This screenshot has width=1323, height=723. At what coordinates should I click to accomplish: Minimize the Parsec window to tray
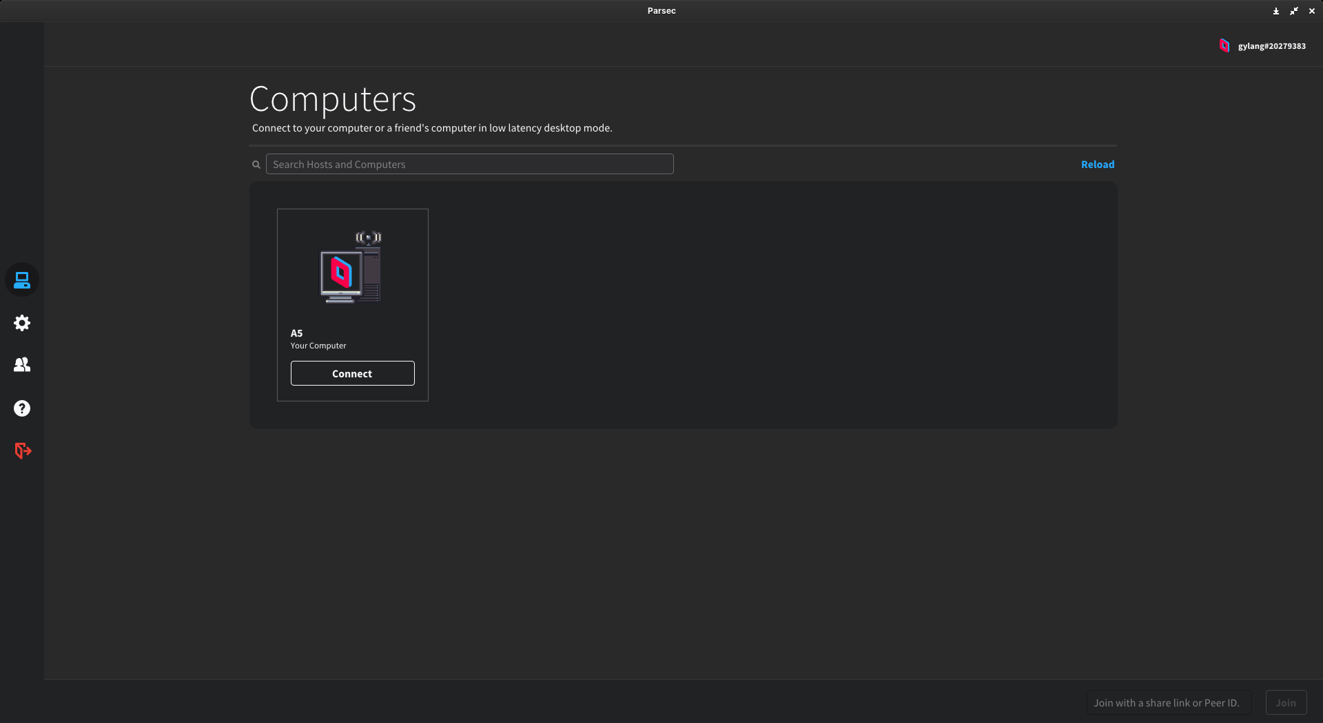pos(1276,11)
